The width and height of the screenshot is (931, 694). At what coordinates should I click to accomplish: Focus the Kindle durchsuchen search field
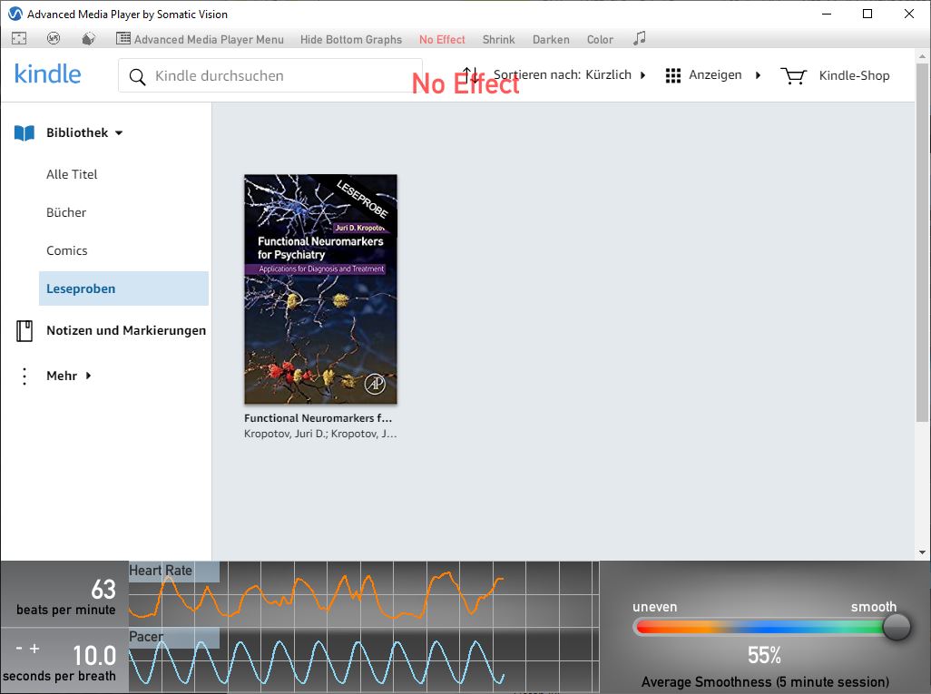[x=270, y=75]
